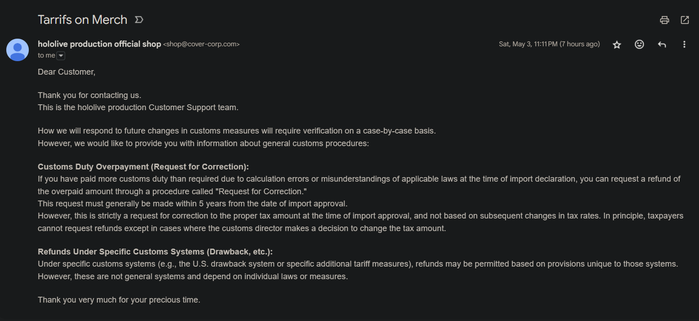This screenshot has height=321, width=699.
Task: Reply to the email with the arrow icon
Action: (662, 45)
